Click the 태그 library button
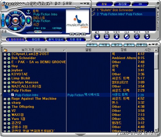Screen dimensions: 161x137 [117, 45]
